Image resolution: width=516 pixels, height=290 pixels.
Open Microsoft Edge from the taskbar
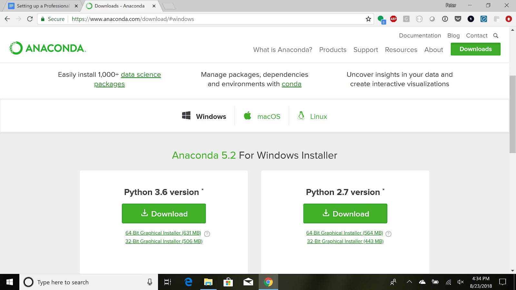(x=188, y=282)
